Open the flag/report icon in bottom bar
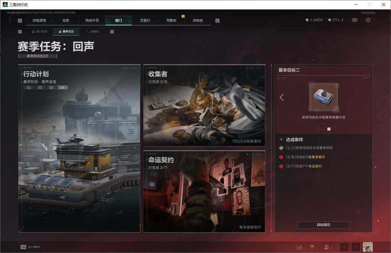 coord(312,247)
